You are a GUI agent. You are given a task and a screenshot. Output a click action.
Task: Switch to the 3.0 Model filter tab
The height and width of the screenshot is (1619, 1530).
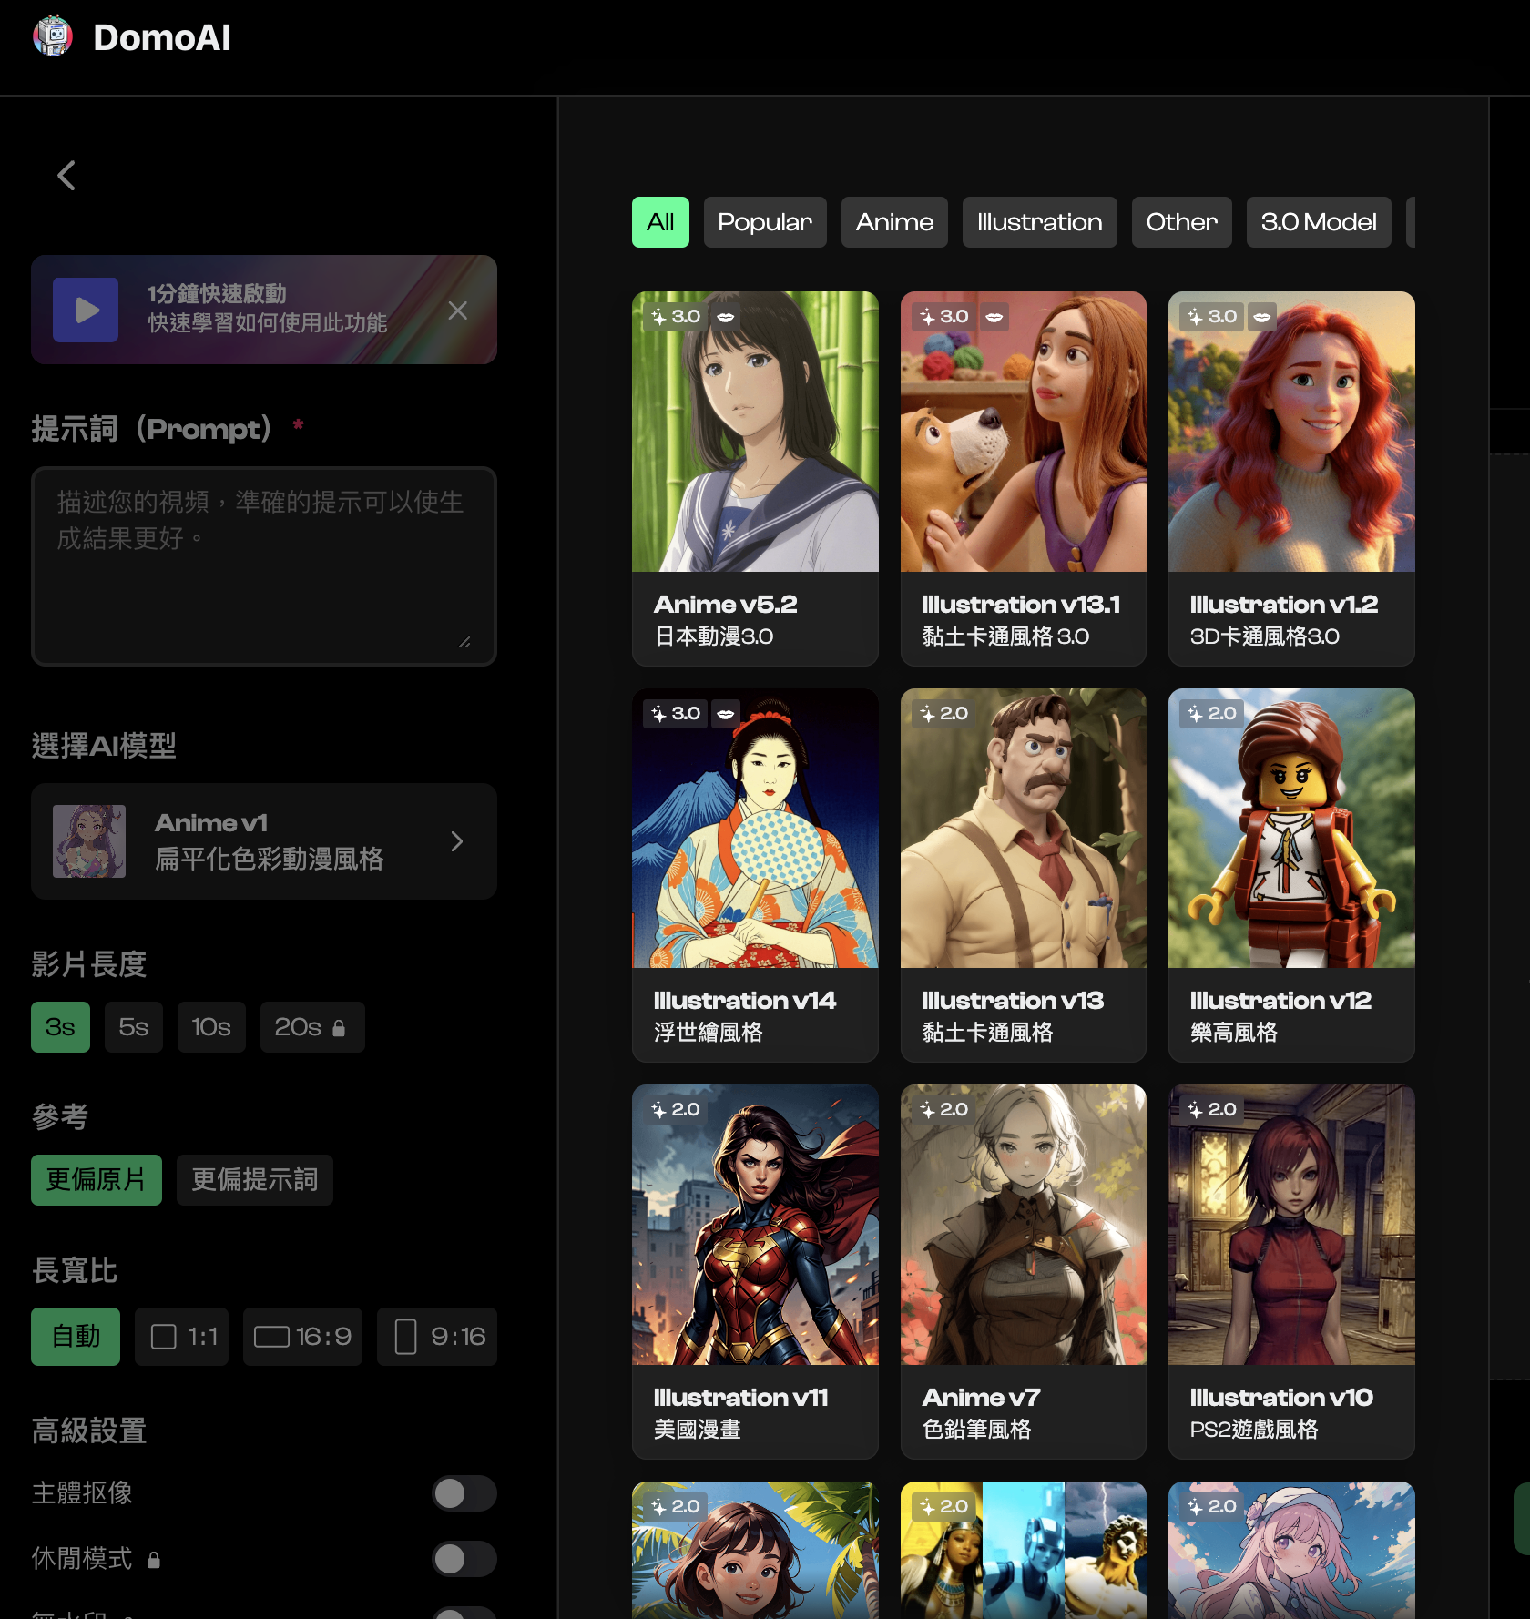(1319, 222)
